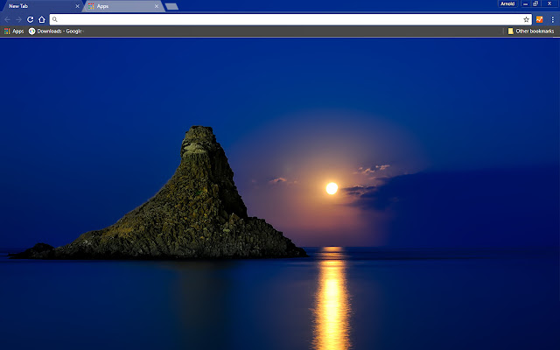The image size is (560, 350).
Task: Open the Downloads - Google bookmark
Action: (56, 31)
